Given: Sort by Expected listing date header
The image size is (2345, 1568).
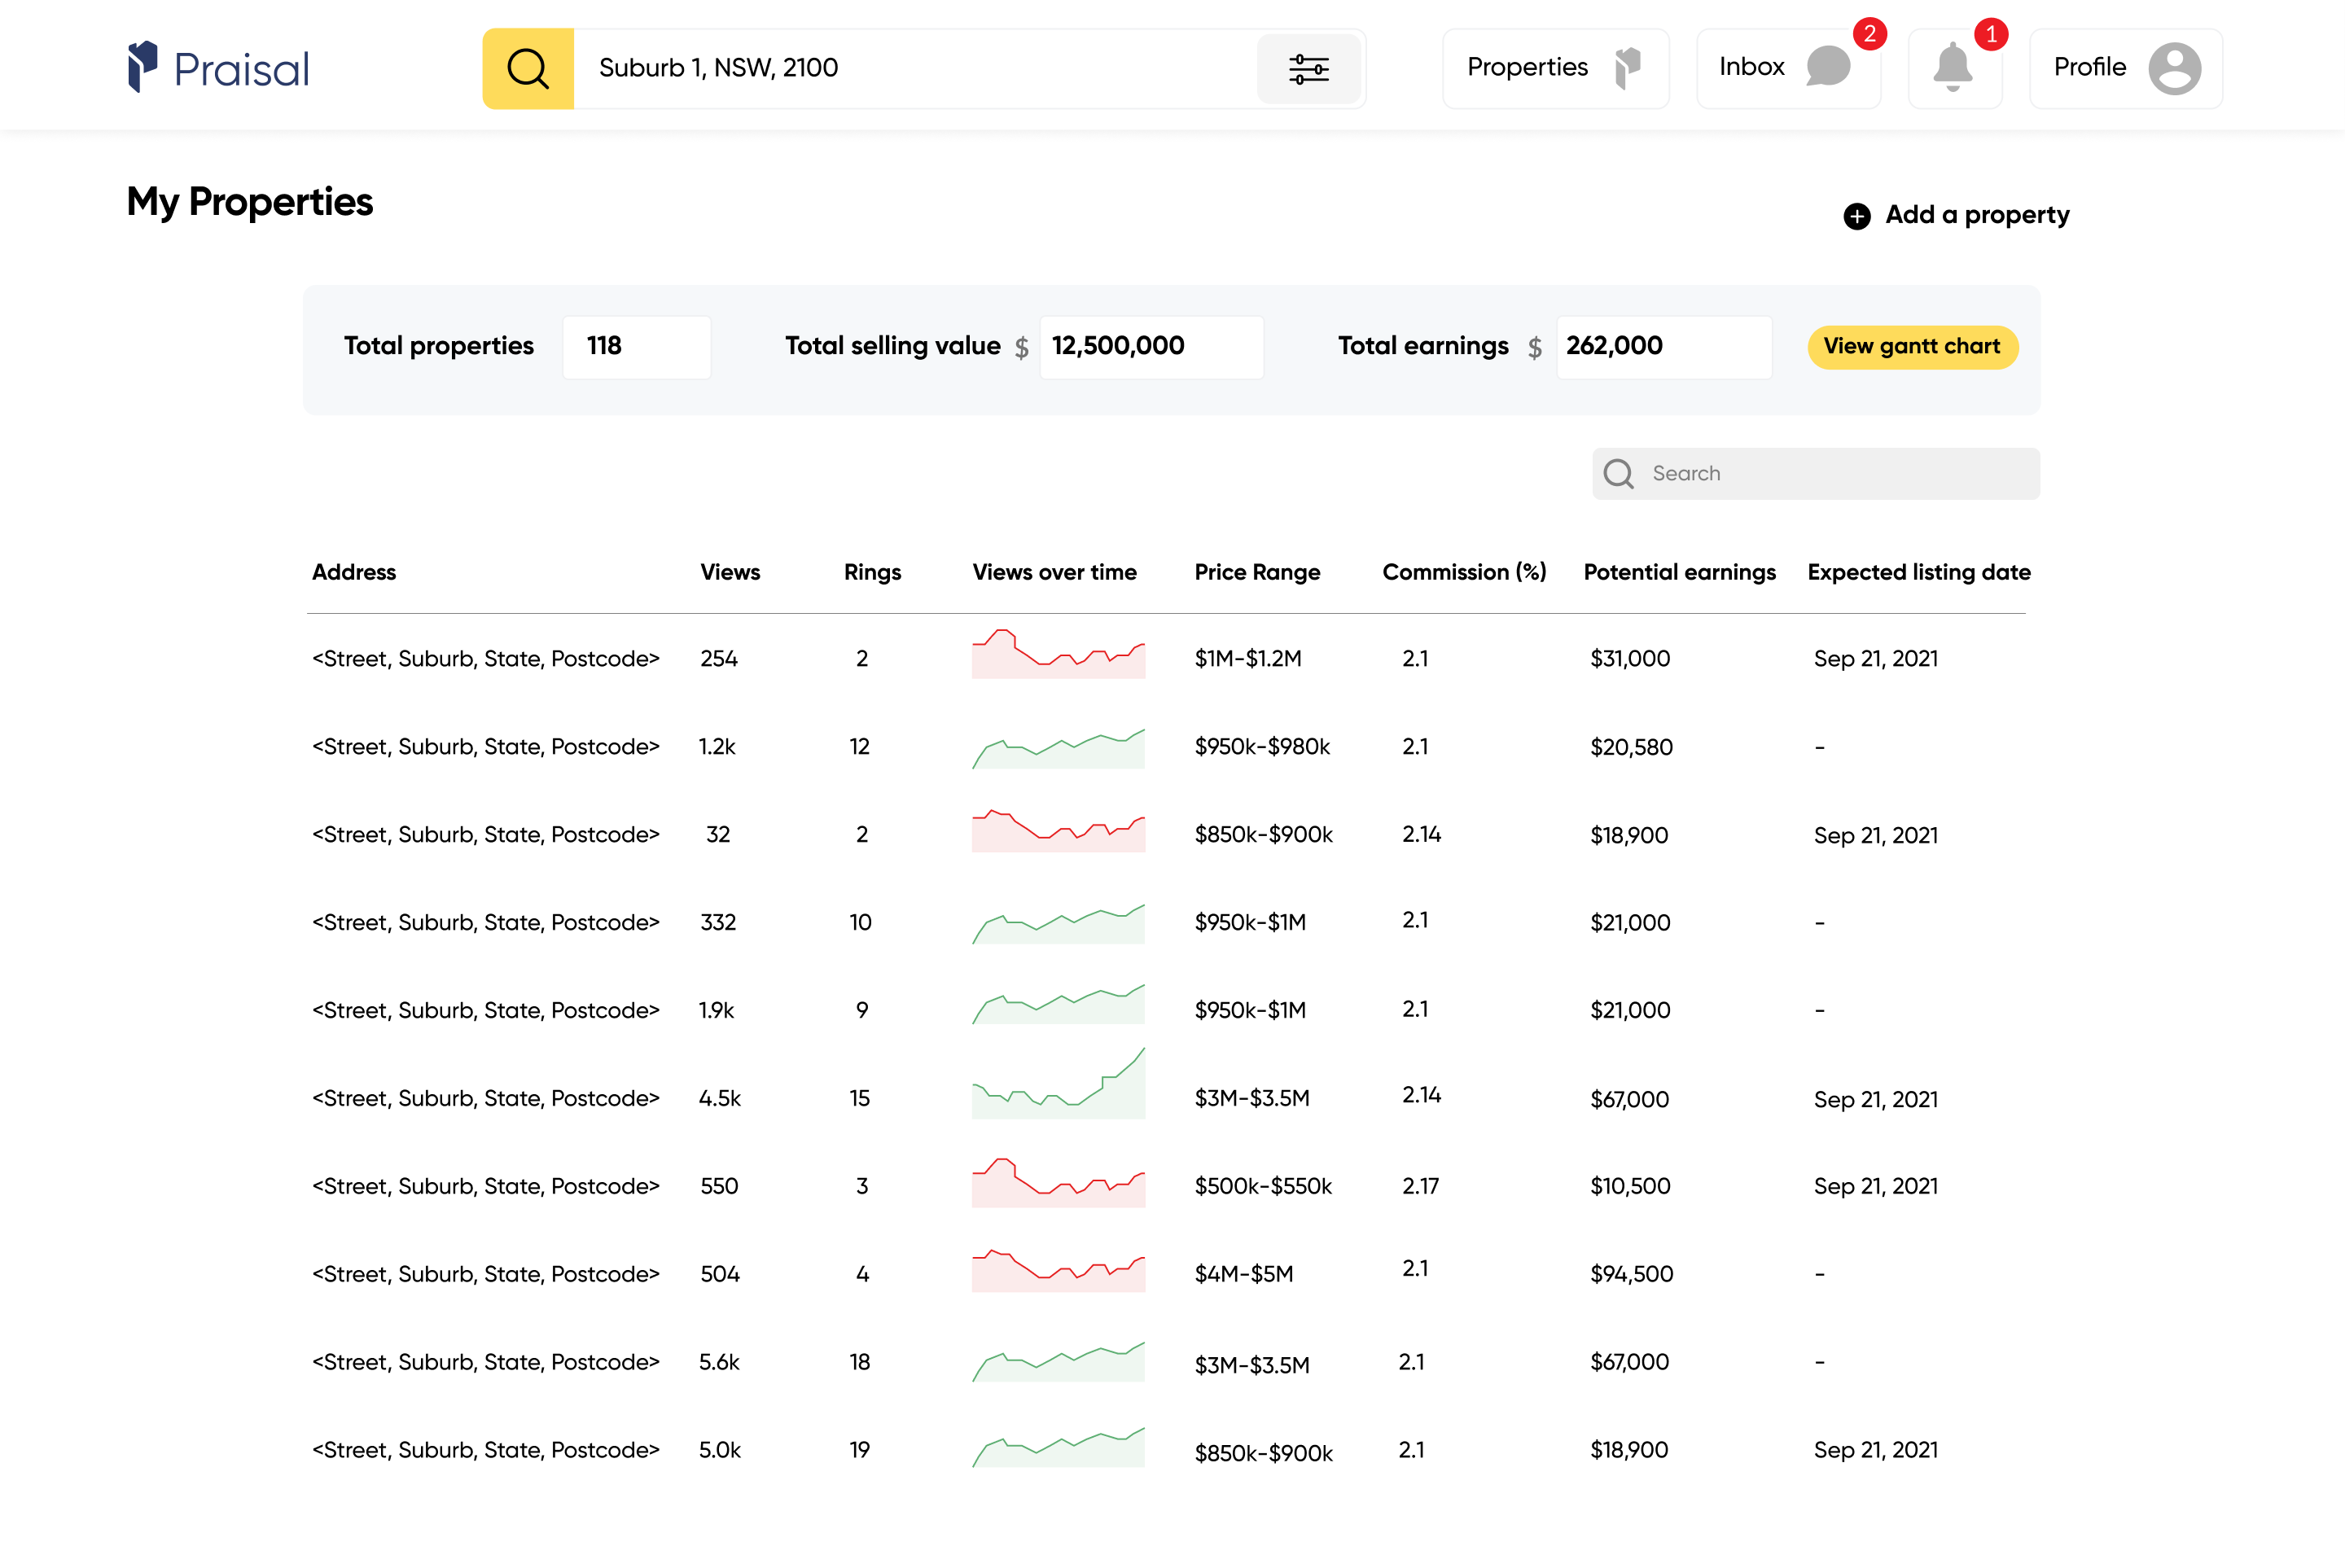Looking at the screenshot, I should [x=1919, y=572].
